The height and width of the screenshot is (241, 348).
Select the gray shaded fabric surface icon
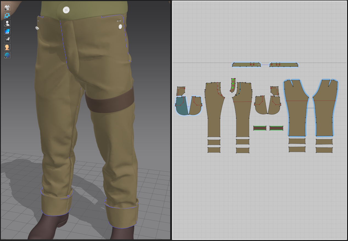pos(7,39)
